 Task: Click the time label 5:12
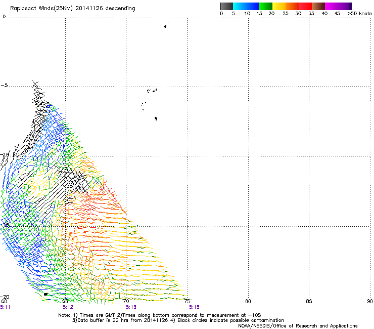tap(68, 307)
